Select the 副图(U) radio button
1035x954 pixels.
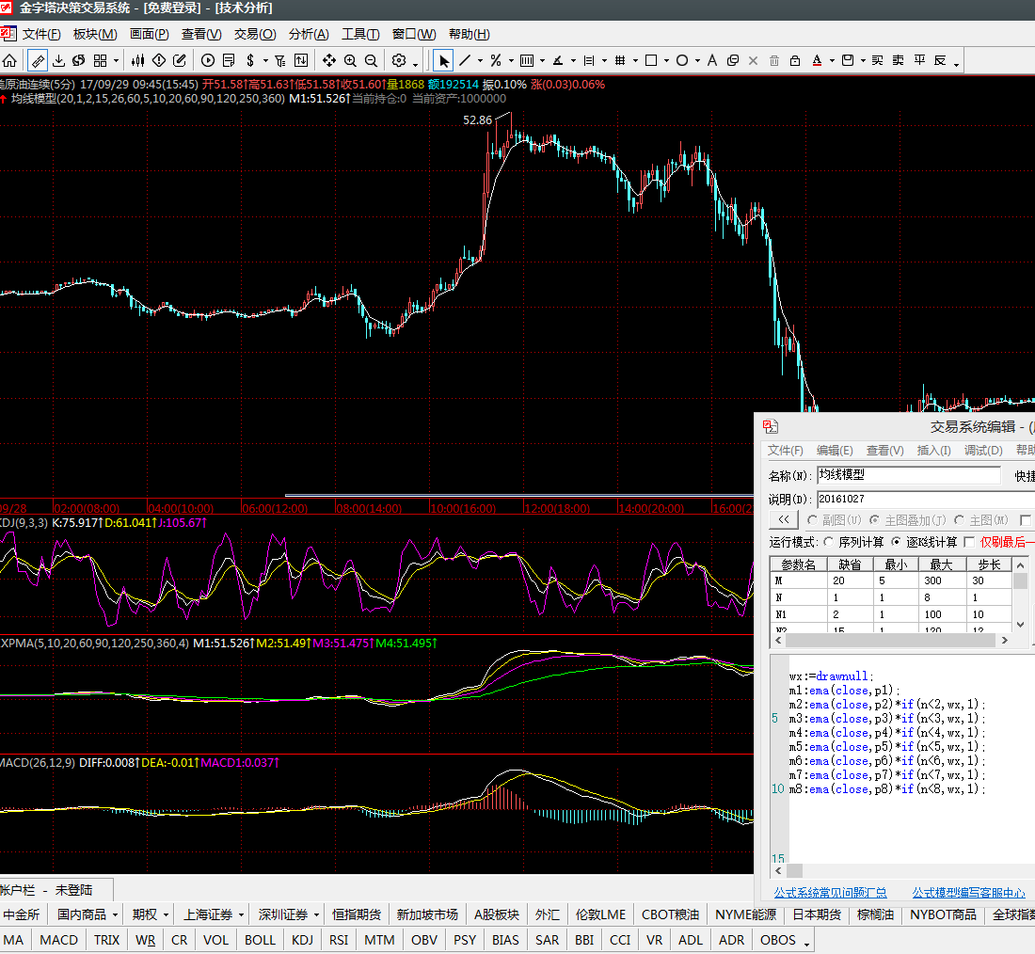[812, 520]
